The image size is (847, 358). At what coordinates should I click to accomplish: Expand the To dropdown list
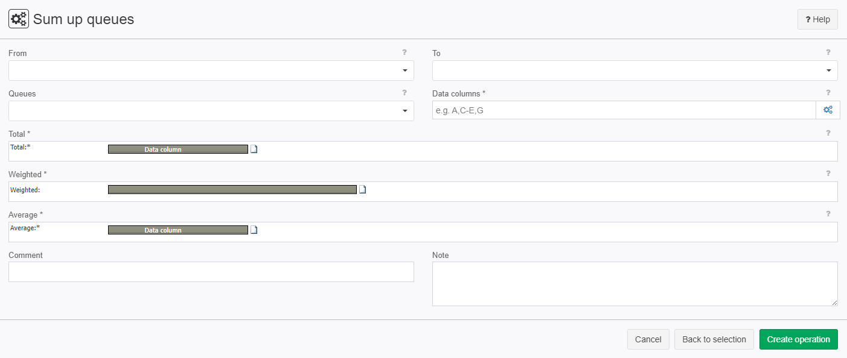[634, 71]
